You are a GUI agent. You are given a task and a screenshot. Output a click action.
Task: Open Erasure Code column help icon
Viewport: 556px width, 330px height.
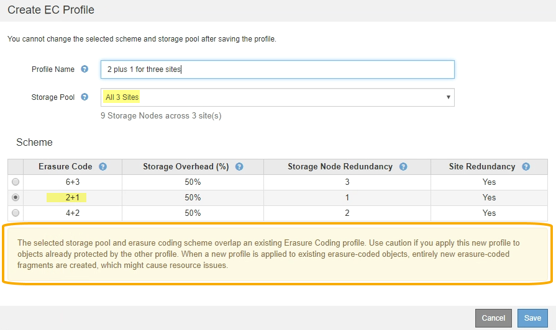(x=103, y=167)
